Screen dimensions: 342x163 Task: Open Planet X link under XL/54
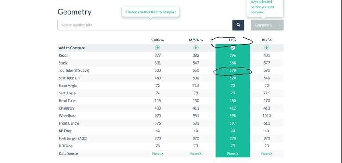click(266, 154)
